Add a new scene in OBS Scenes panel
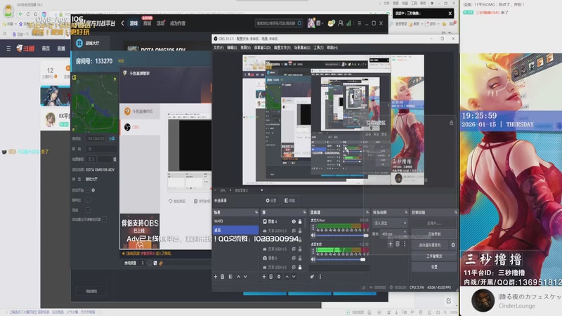This screenshot has width=562, height=316. 216,277
